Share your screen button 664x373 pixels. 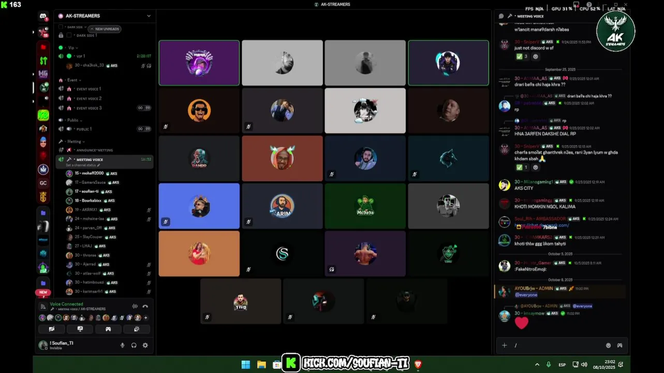[80, 329]
